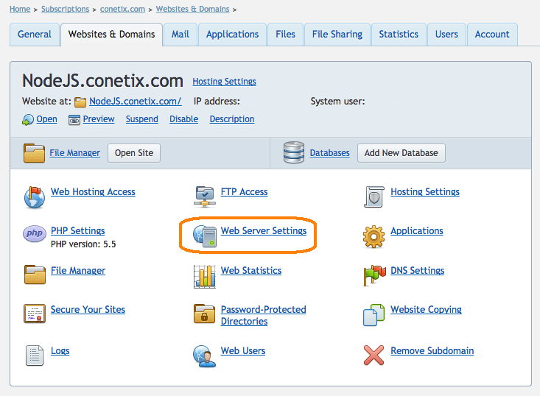Viewport: 540px width, 396px height.
Task: Open the Secure Your Sites link
Action: pos(88,310)
